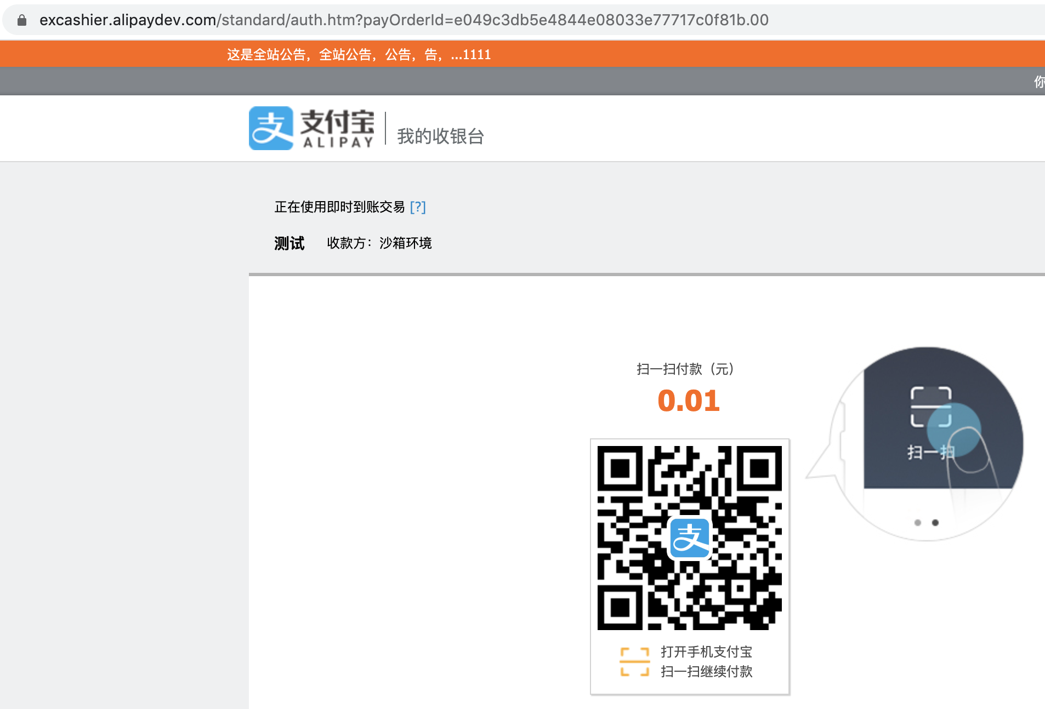
Task: Click 打开手机支付宝 instruction text
Action: (707, 651)
